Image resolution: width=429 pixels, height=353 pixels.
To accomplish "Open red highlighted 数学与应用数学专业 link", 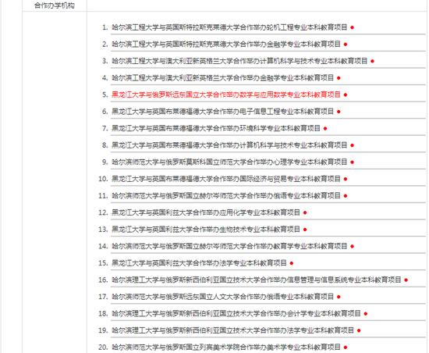I will 226,94.
